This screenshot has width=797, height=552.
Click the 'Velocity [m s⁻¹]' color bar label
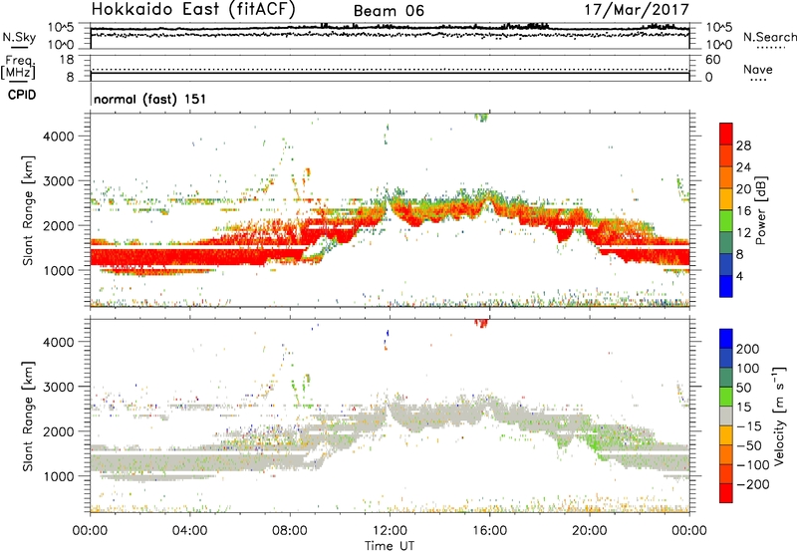point(778,415)
